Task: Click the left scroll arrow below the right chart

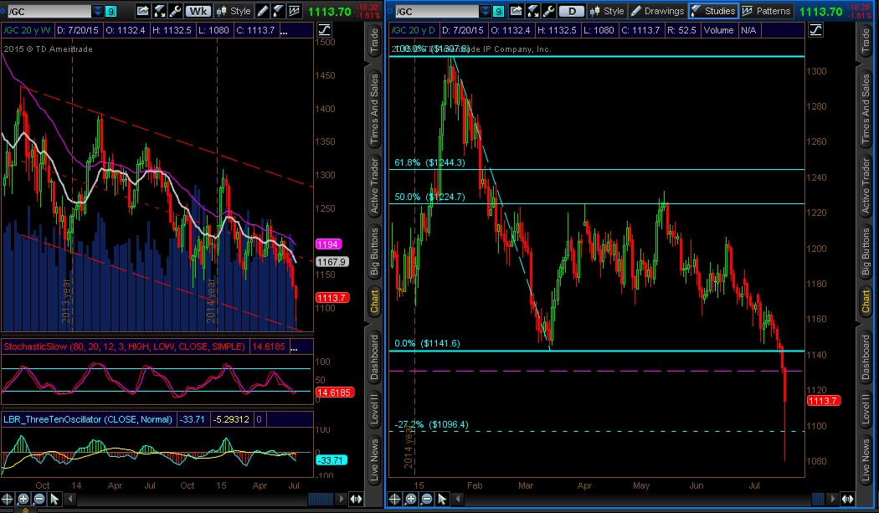Action: click(x=459, y=499)
